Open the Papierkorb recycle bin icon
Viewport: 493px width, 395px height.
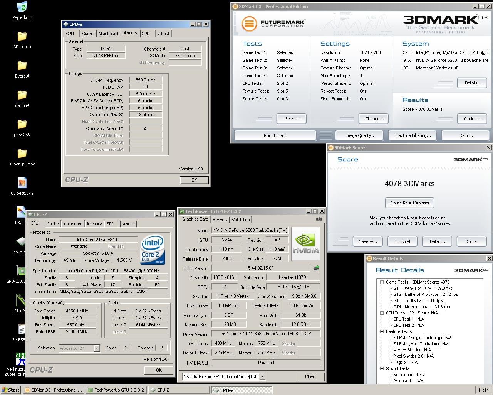point(22,7)
